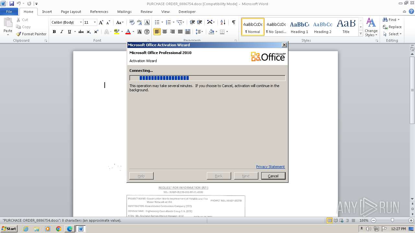Toggle Subscript formatting
The image size is (415, 233).
(x=89, y=32)
